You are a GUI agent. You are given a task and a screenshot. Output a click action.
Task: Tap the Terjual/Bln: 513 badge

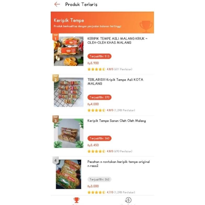pos(99,56)
